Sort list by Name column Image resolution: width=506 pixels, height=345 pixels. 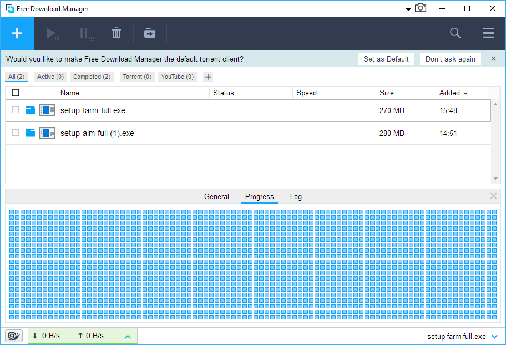tap(133, 93)
